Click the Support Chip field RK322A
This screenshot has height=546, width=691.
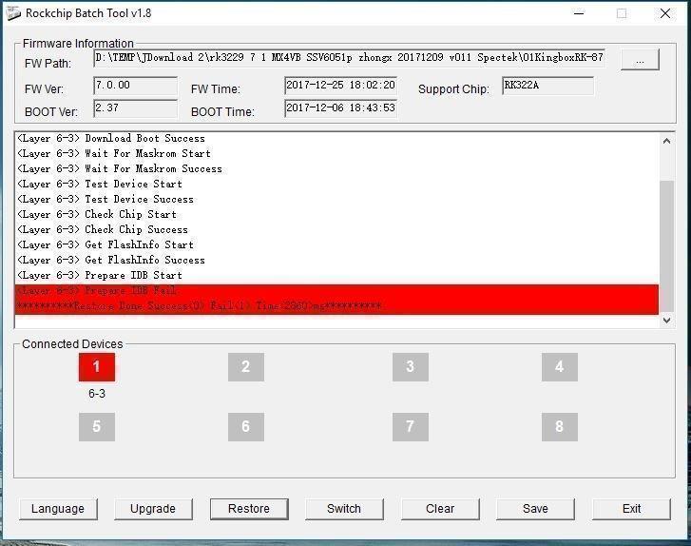547,86
